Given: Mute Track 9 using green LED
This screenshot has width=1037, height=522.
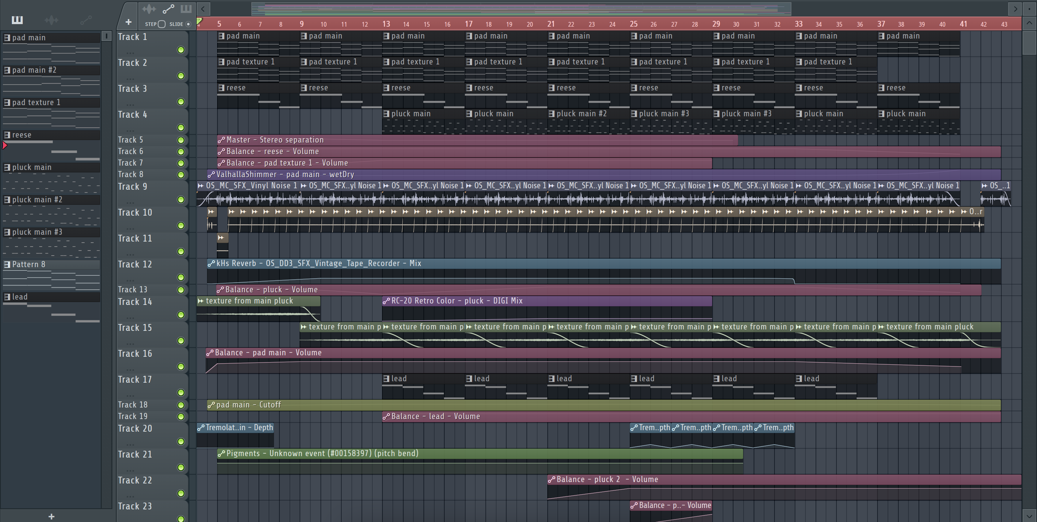Looking at the screenshot, I should [181, 200].
